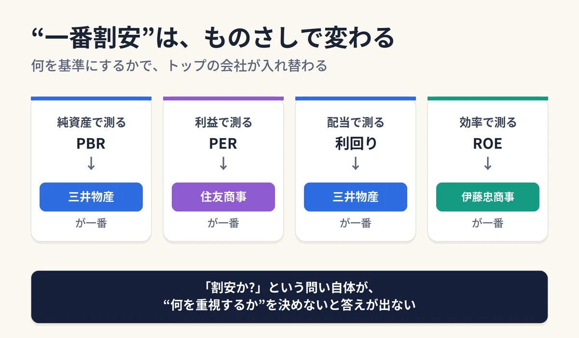Click the PER metric heading

pyautogui.click(x=223, y=143)
